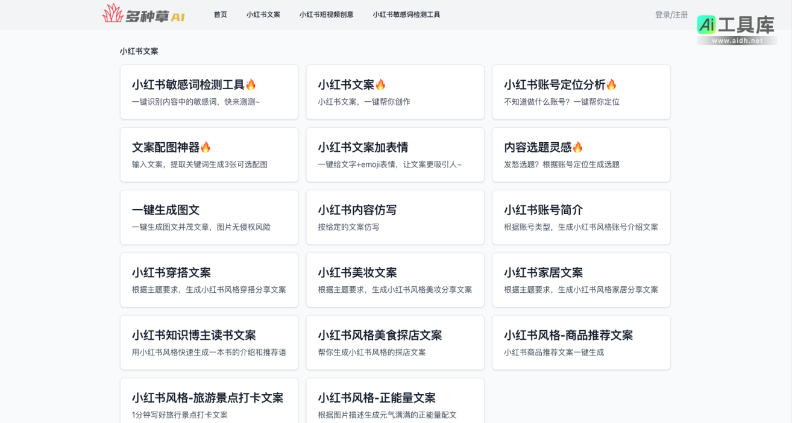Viewport: 792px width, 423px height.
Task: Open 小红书敏感词检测工具 from the top navigation
Action: pyautogui.click(x=407, y=14)
